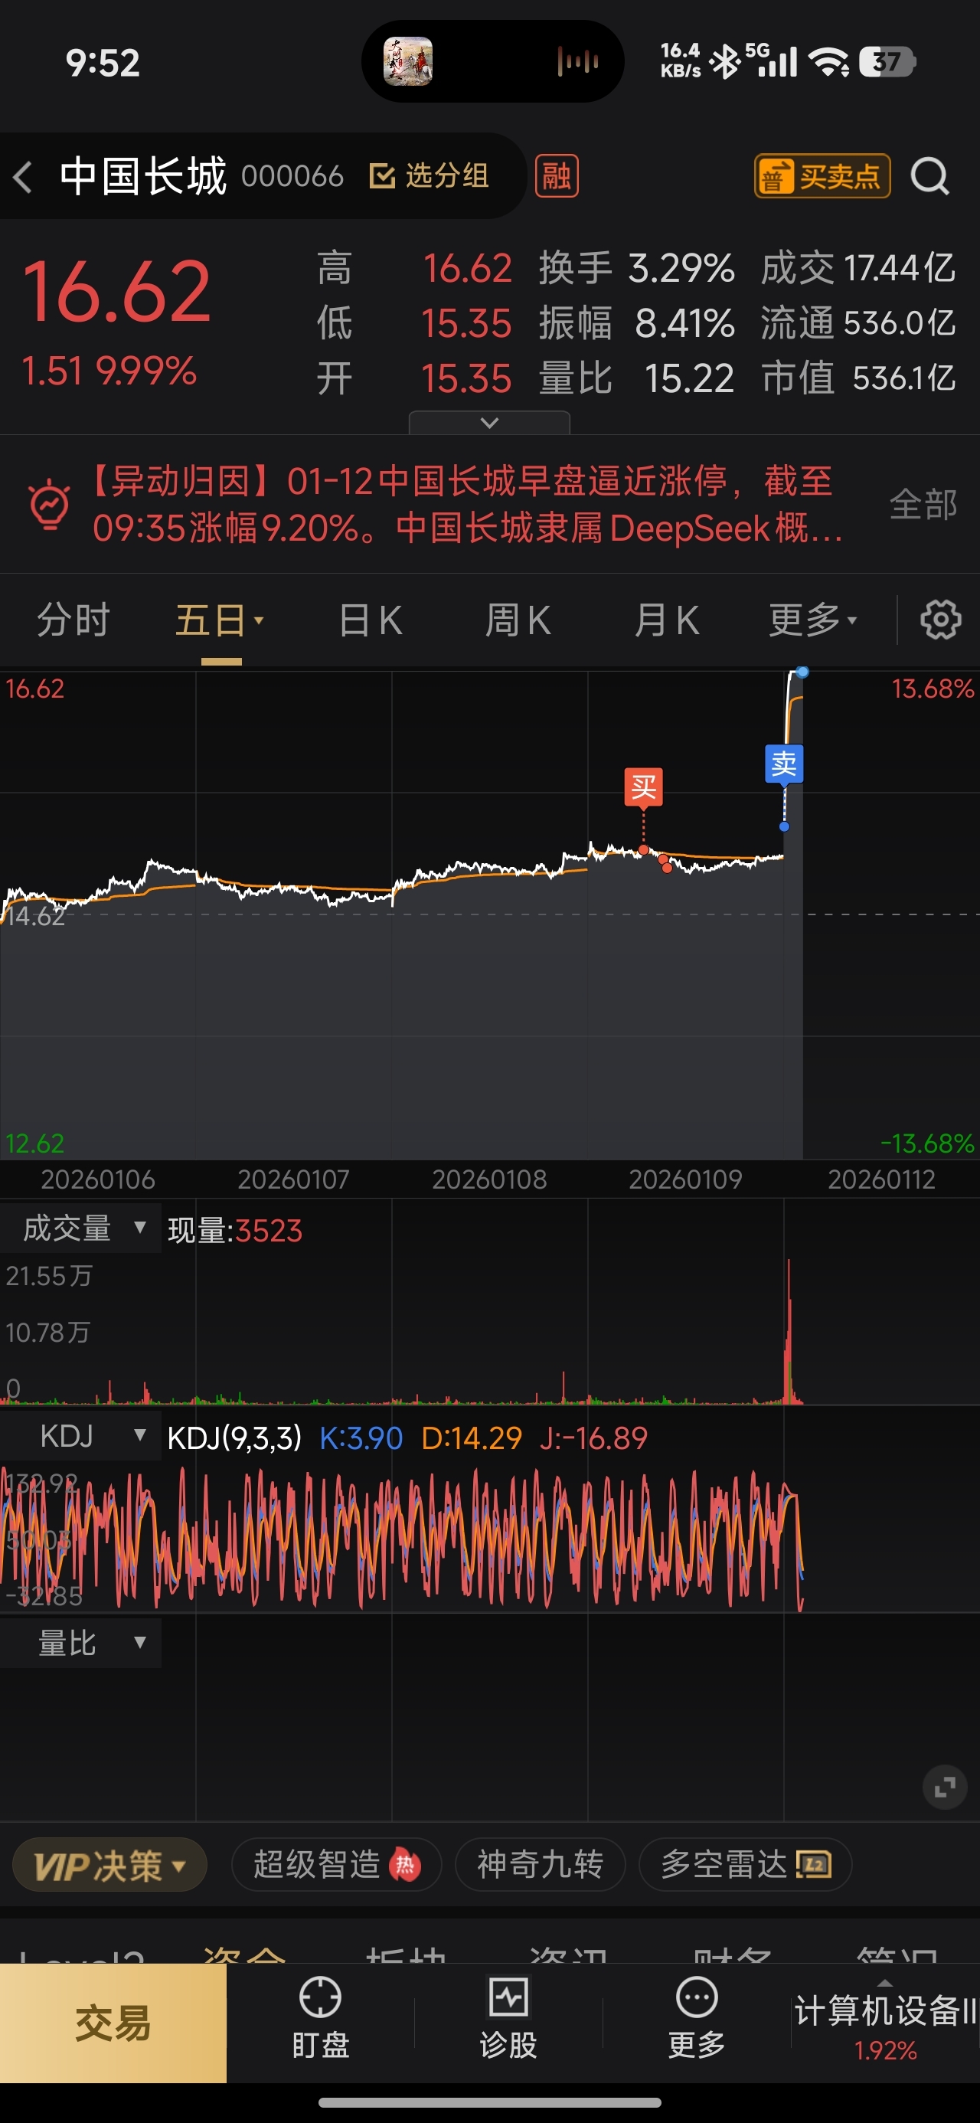Tap the 融 margin trading badge
The height and width of the screenshot is (2123, 980).
point(557,175)
